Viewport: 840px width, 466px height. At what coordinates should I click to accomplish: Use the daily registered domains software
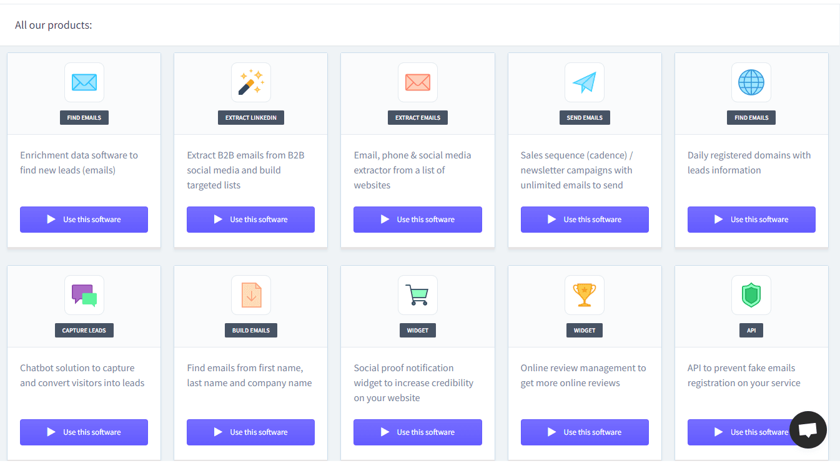751,220
